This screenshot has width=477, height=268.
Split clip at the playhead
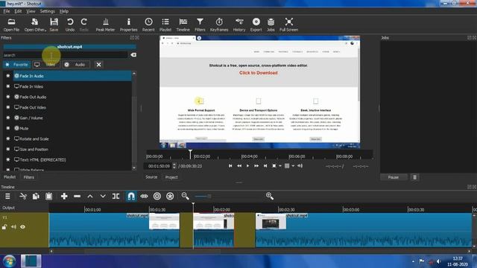pyautogui.click(x=116, y=197)
